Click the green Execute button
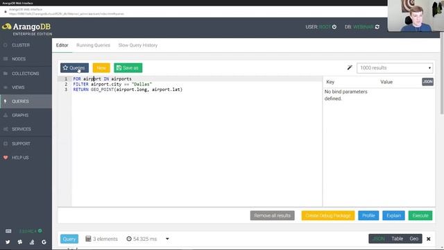The width and height of the screenshot is (444, 250). 420,216
